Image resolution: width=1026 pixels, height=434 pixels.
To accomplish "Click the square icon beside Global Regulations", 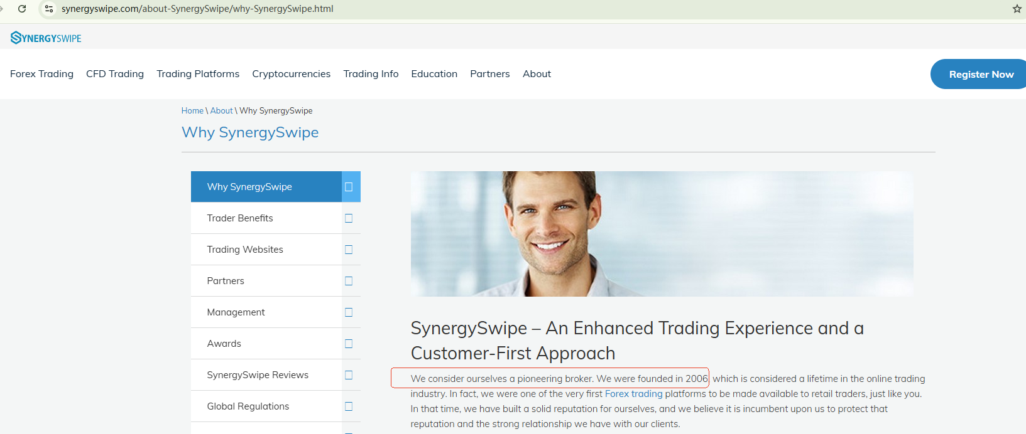I will tap(349, 406).
